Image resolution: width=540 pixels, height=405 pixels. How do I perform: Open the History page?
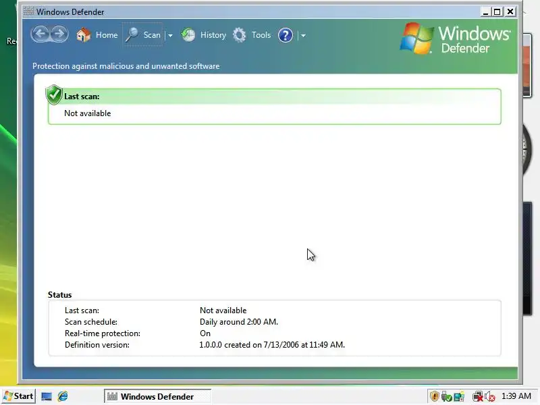pyautogui.click(x=204, y=35)
